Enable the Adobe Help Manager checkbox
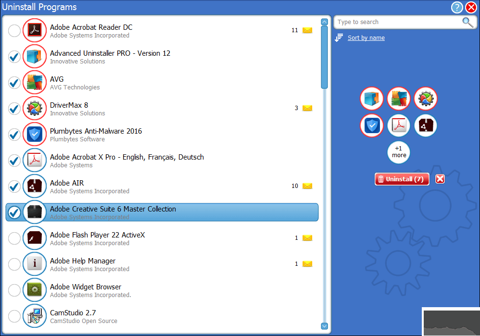This screenshot has height=336, width=480. [x=14, y=264]
